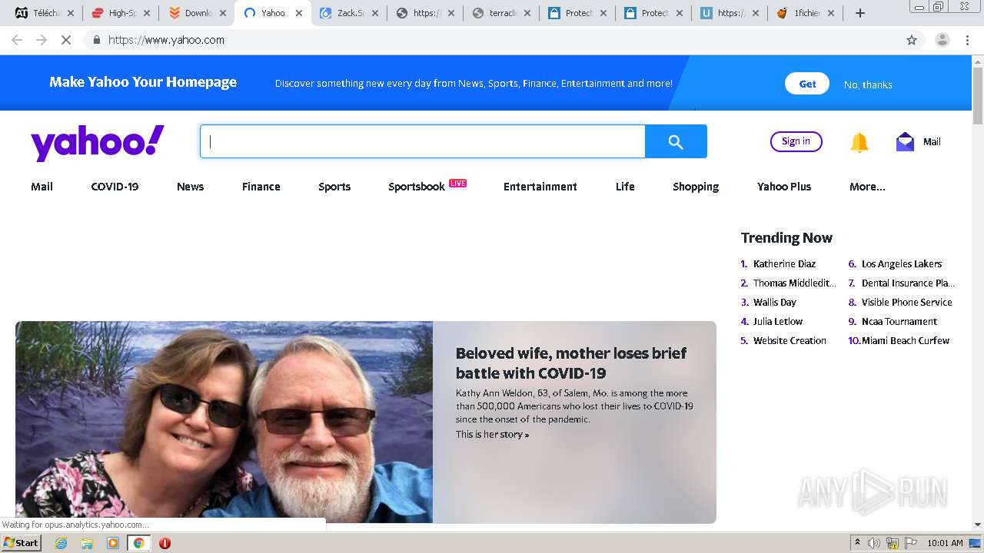Open File Explorer from taskbar

tap(87, 543)
